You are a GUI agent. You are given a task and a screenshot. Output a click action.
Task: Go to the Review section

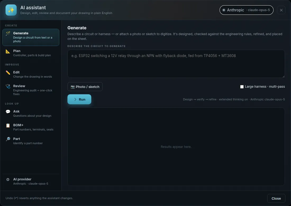[x=31, y=90]
